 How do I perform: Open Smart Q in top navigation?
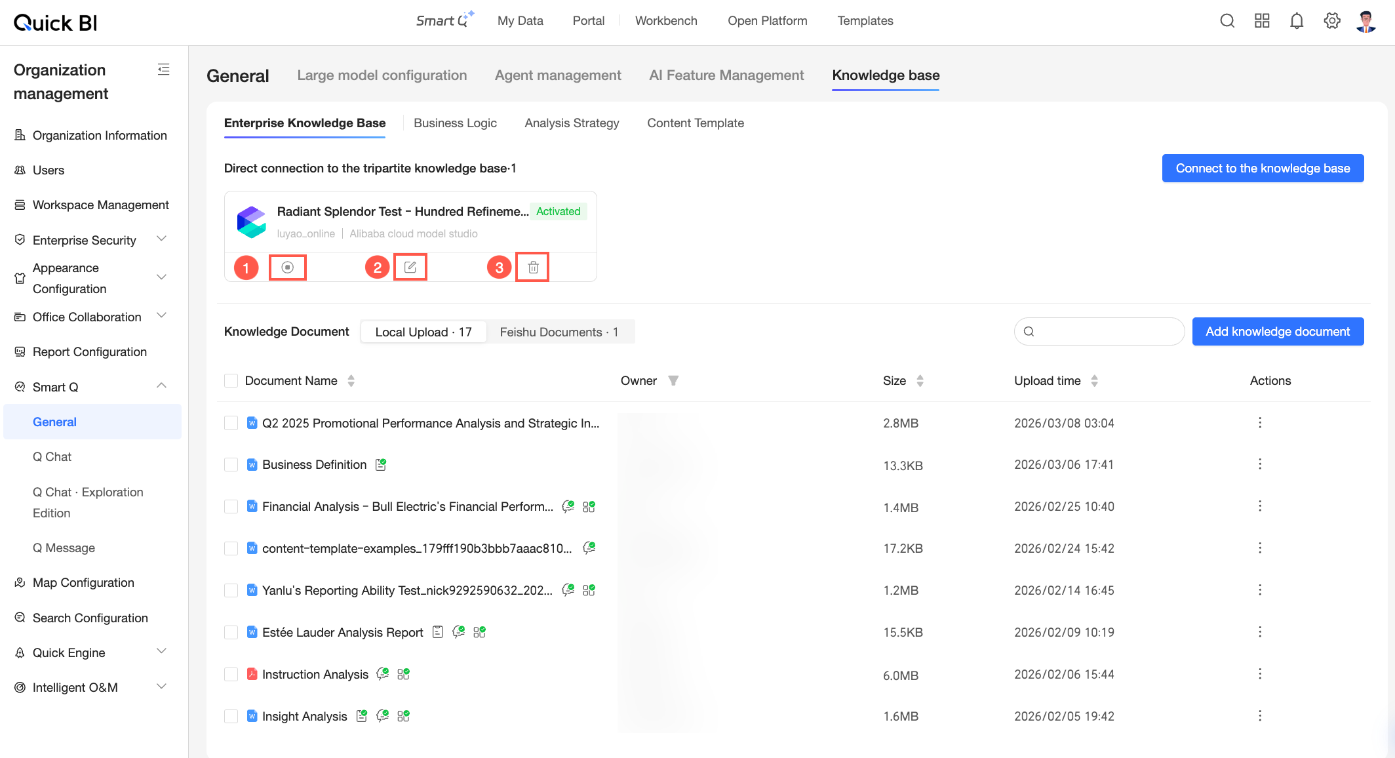tap(445, 20)
